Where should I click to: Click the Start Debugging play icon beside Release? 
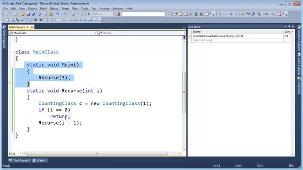click(89, 14)
